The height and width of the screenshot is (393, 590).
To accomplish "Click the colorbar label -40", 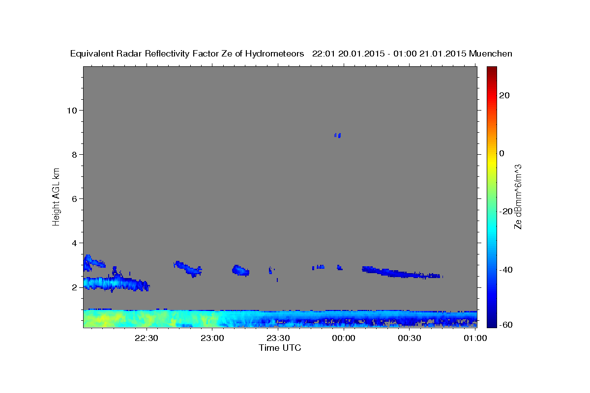I will point(506,270).
